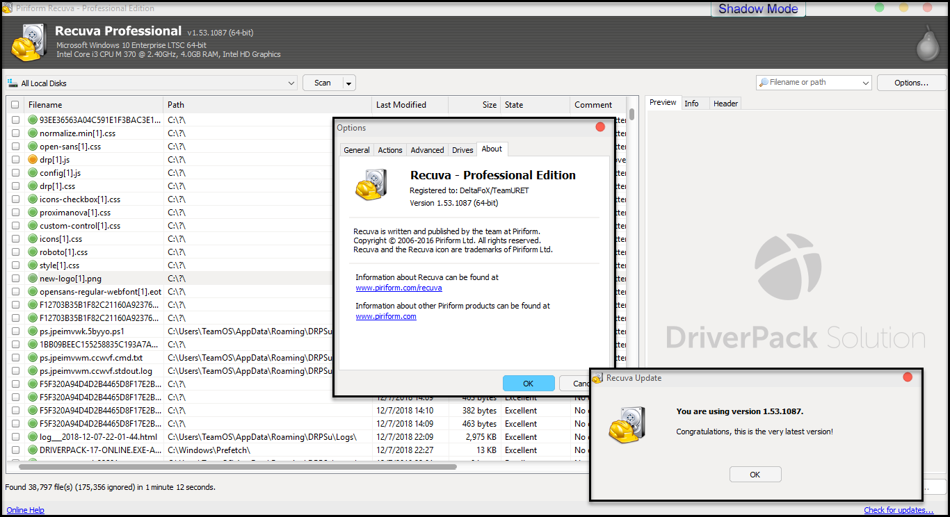Sort by the Last Modified column header

pos(410,105)
